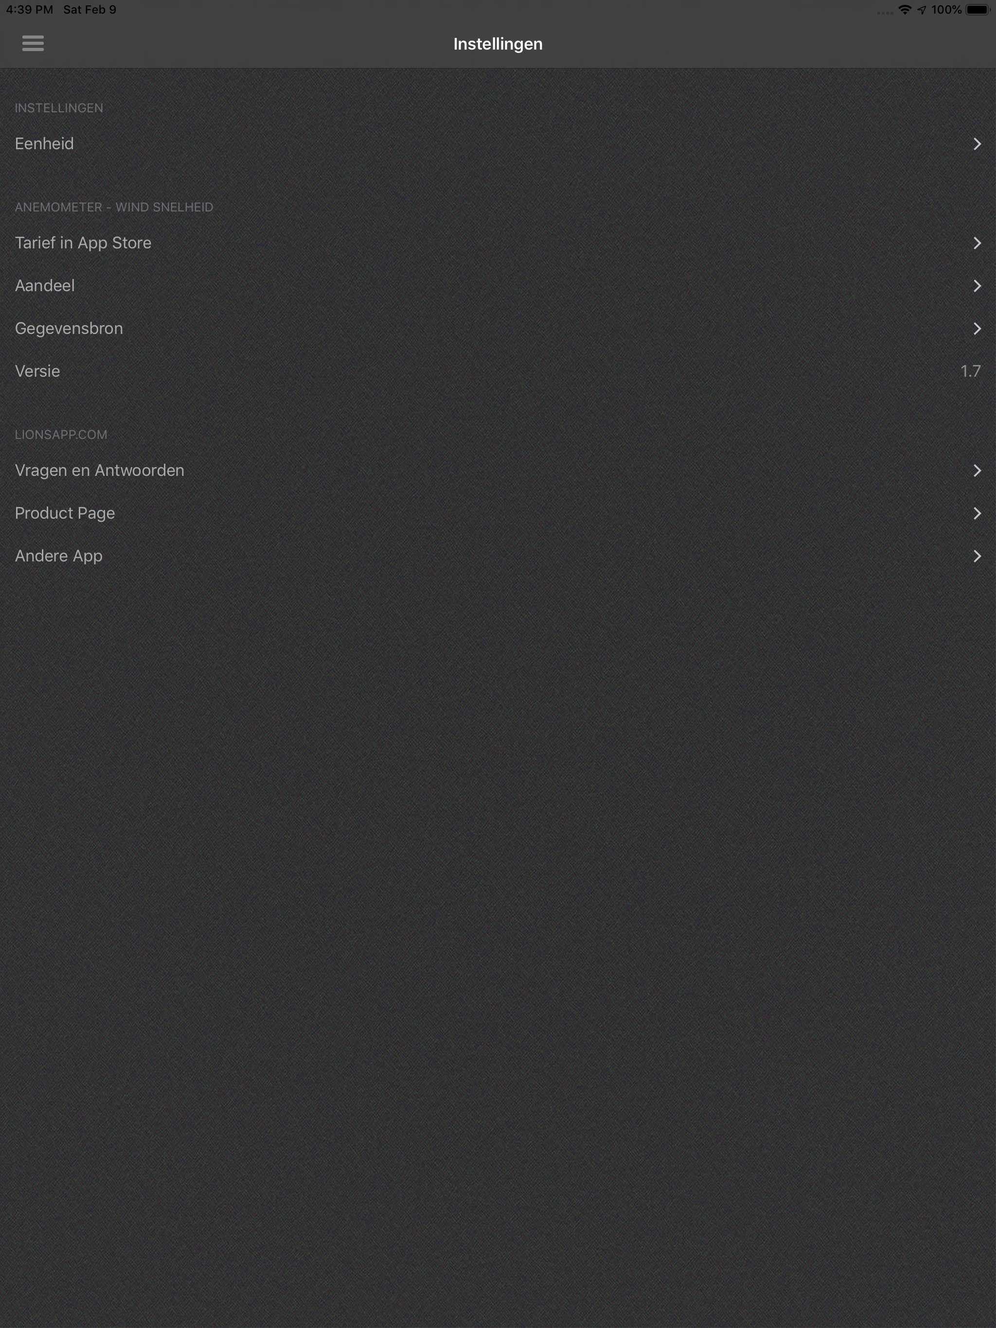The width and height of the screenshot is (996, 1328).
Task: Tap the Instellingen title header
Action: 498,44
